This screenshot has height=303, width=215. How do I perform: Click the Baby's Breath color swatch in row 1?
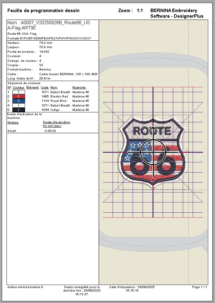pos(19,92)
